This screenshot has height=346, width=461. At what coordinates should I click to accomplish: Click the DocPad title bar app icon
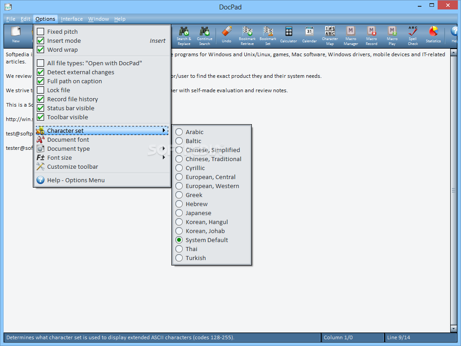coord(8,7)
